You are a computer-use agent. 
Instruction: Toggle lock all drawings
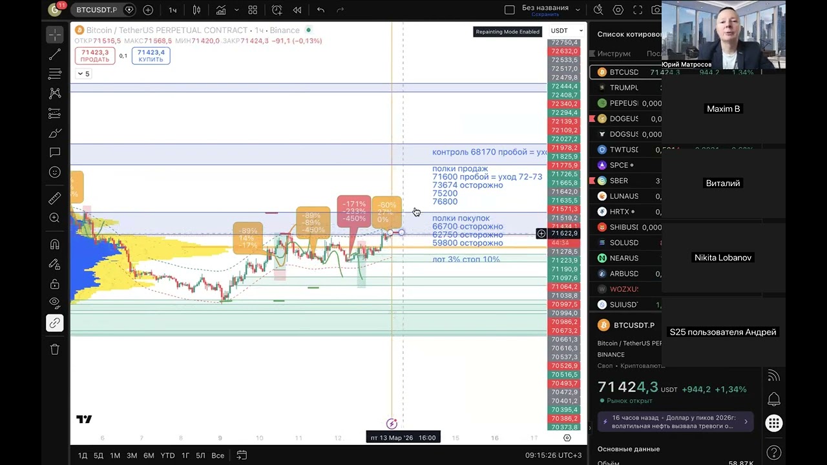tap(55, 284)
